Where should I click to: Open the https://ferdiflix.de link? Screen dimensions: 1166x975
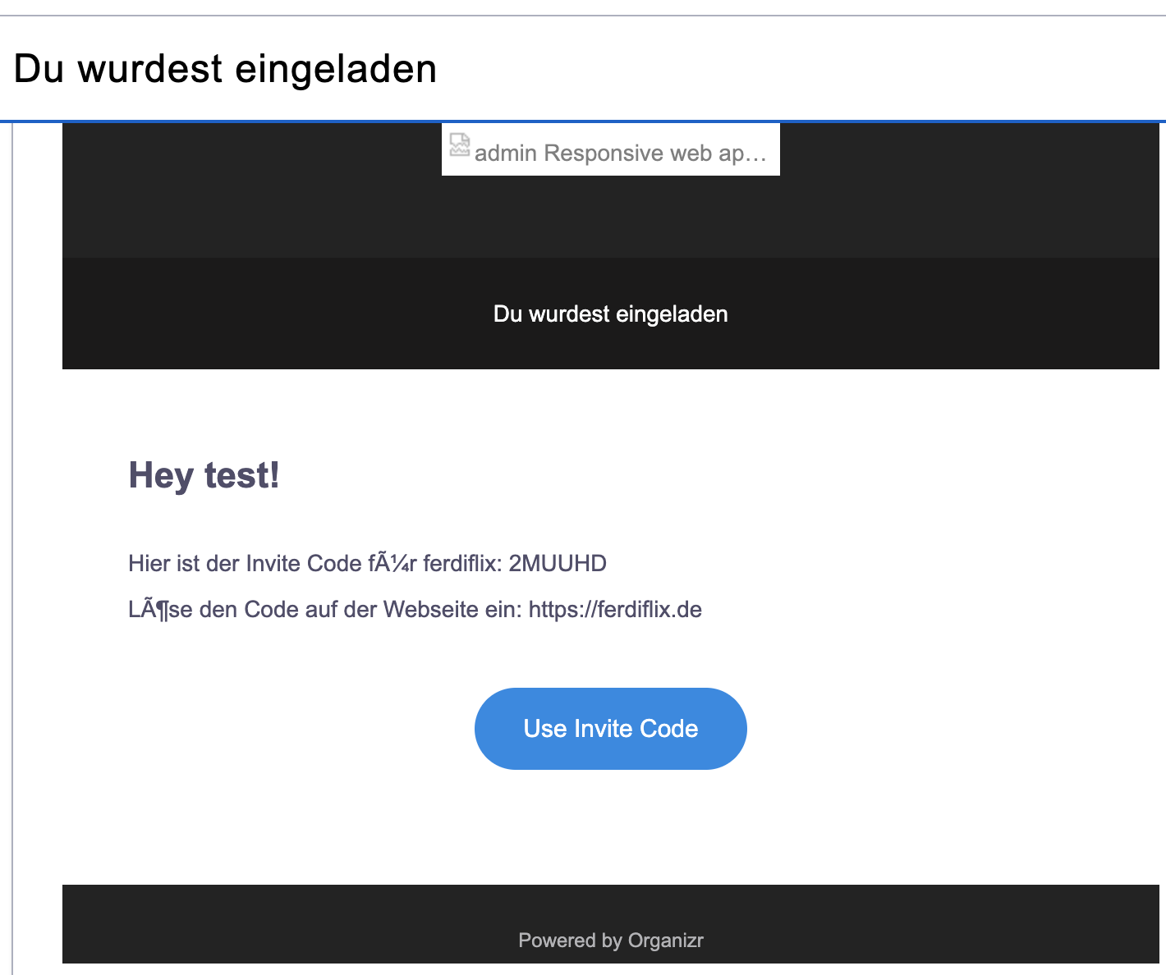[x=615, y=610]
